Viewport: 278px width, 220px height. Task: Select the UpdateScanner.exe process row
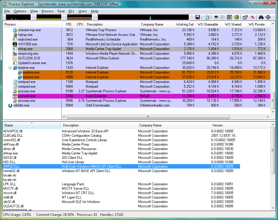click(137, 63)
